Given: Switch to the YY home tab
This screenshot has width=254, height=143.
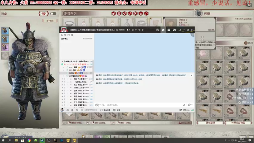Looking at the screenshot, I should (x=163, y=30).
